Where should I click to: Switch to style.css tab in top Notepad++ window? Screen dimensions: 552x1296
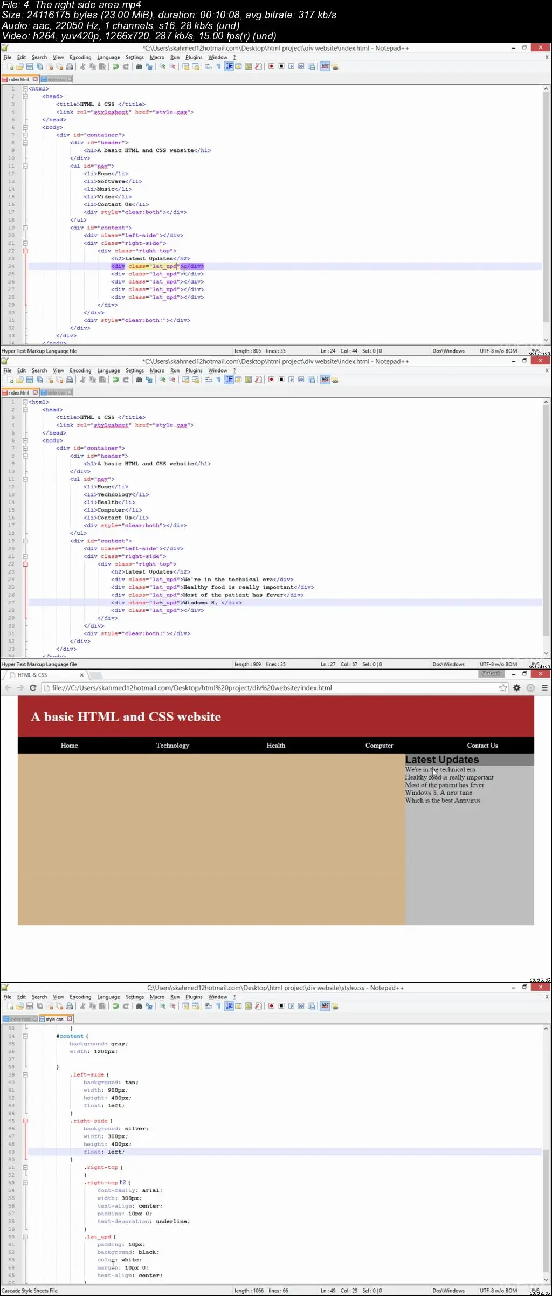pos(56,80)
